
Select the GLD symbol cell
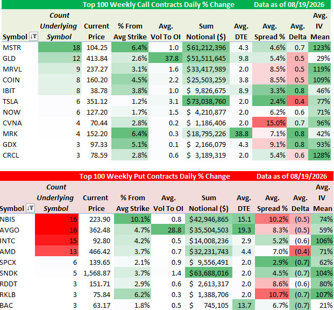tap(20, 58)
